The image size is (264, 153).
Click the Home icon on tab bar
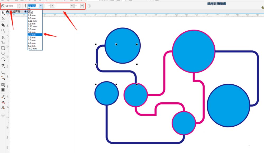tap(8, 12)
